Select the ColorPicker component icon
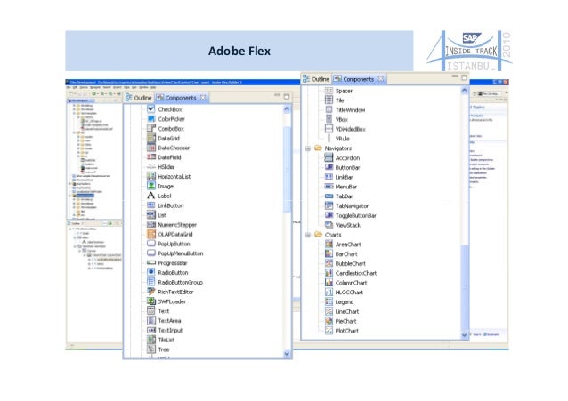Viewport: 568px width, 401px height. click(x=151, y=119)
